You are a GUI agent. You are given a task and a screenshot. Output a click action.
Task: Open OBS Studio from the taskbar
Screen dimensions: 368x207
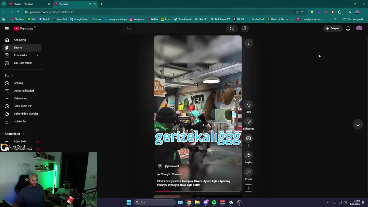[239, 202]
